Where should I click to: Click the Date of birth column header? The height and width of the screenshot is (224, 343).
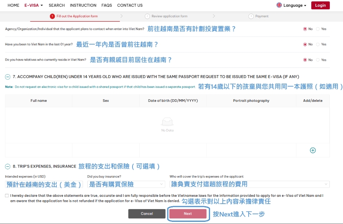pos(173,101)
